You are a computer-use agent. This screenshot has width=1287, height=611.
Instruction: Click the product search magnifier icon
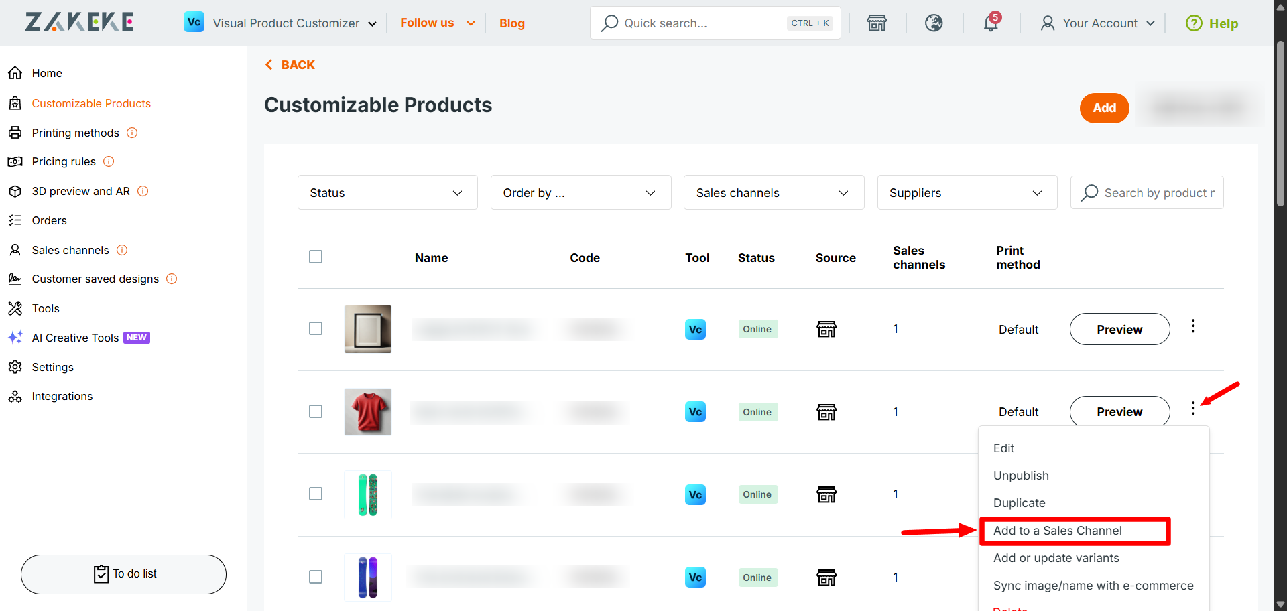pos(1090,192)
